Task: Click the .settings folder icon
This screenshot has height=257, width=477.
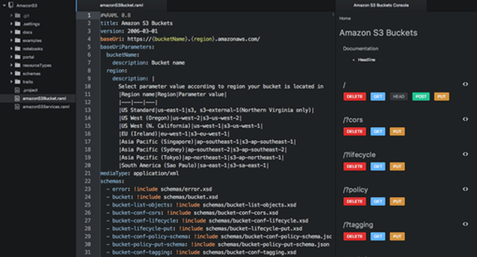Action: [x=18, y=23]
